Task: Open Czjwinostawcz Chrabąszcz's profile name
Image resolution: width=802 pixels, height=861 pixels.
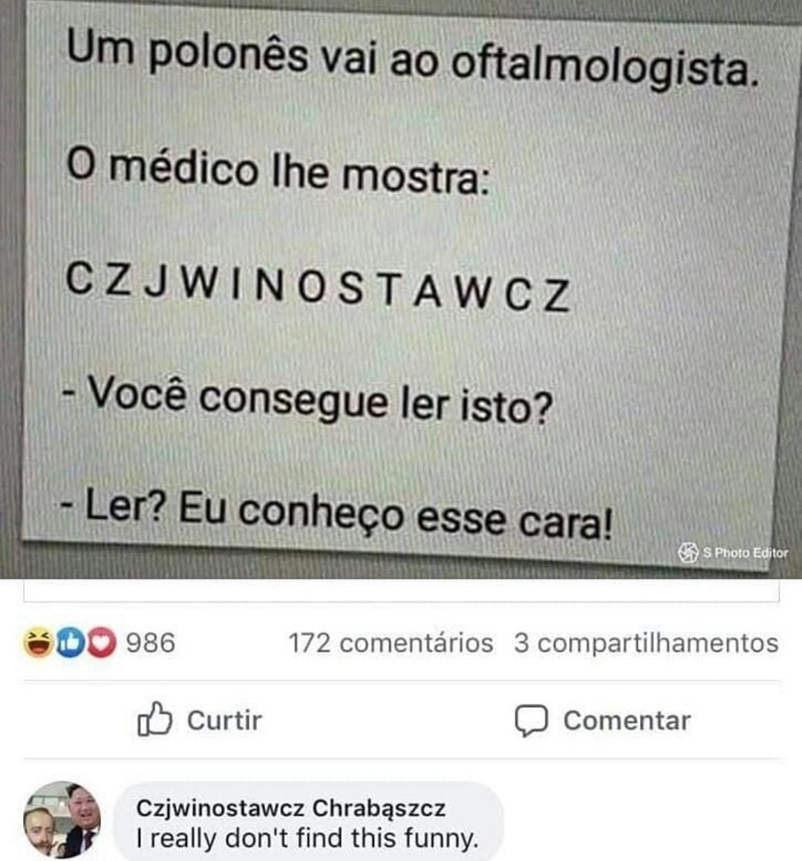Action: point(290,808)
